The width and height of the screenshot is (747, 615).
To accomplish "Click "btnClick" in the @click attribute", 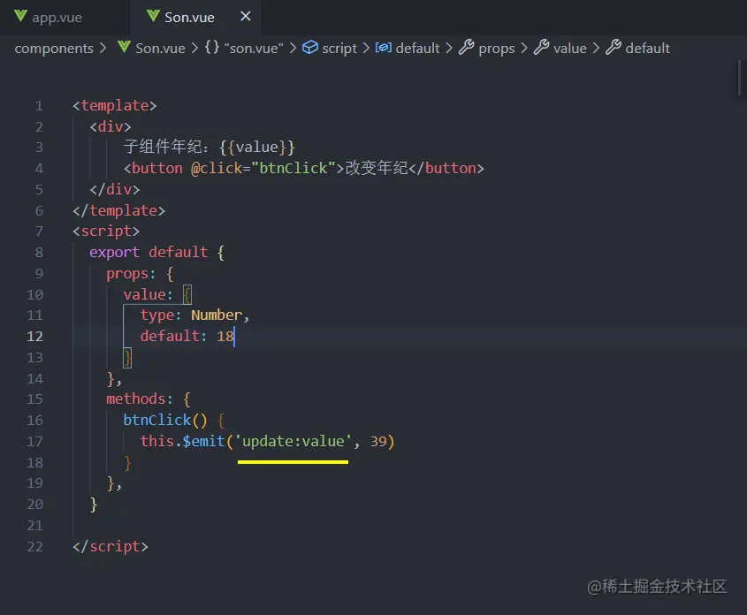I will tap(293, 168).
